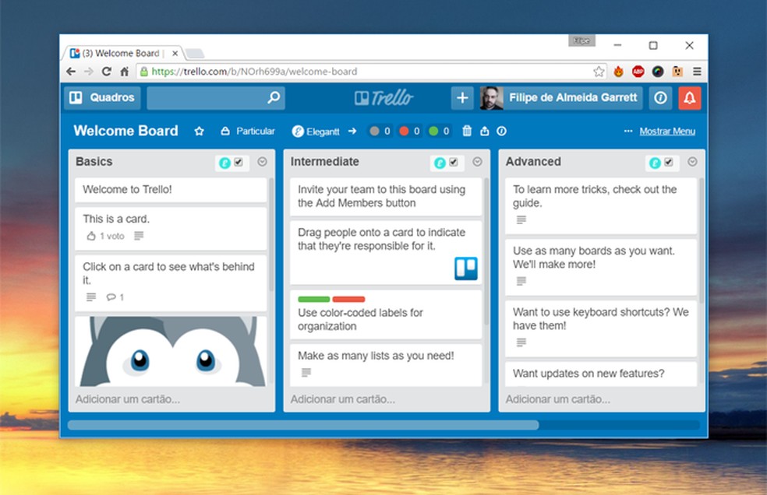Click the Trello member icon on Drag people card
The height and width of the screenshot is (495, 767).
[x=466, y=269]
